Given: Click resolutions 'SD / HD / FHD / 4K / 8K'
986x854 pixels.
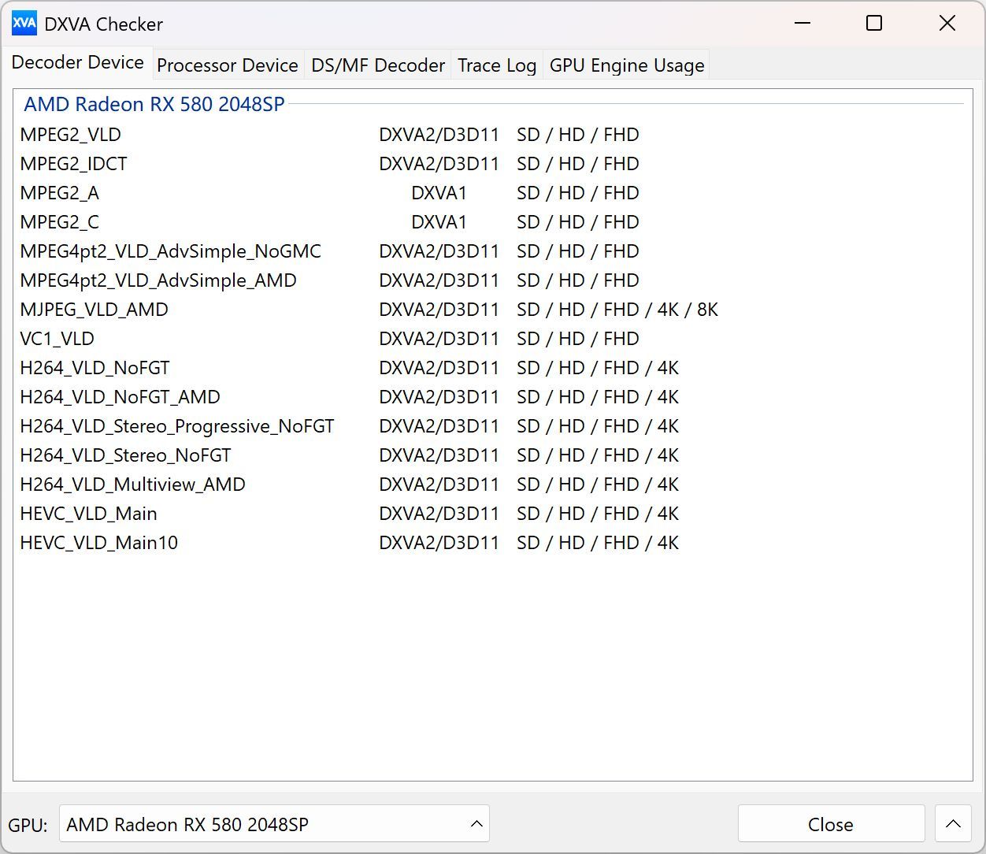Looking at the screenshot, I should click(617, 310).
